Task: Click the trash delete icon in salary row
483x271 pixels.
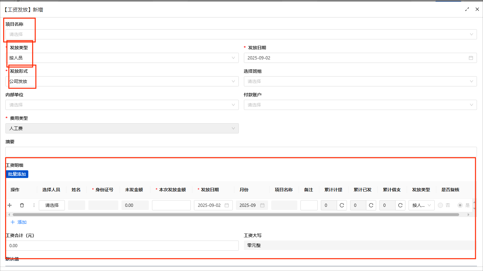Action: (x=22, y=205)
